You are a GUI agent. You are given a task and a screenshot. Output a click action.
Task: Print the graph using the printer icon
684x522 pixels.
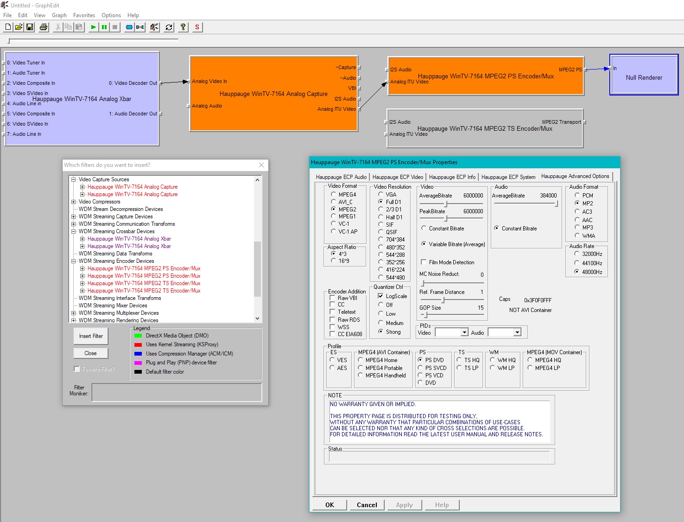pos(44,27)
